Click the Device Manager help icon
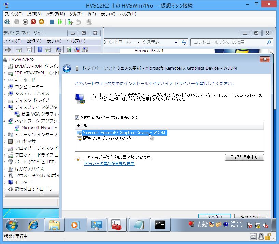279x244 pixels. tap(40, 50)
